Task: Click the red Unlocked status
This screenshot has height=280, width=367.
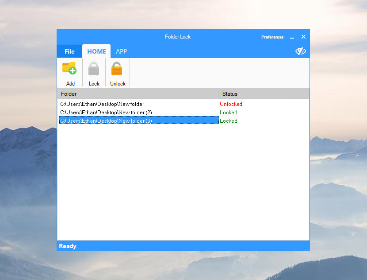Action: coord(231,104)
